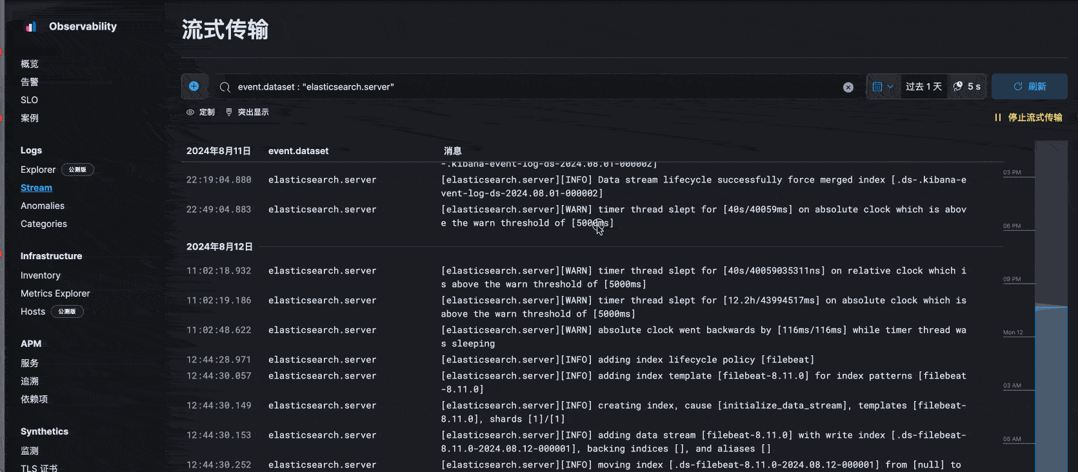Click the filebeat lifecycle policy message
Image resolution: width=1078 pixels, height=472 pixels.
(628, 360)
